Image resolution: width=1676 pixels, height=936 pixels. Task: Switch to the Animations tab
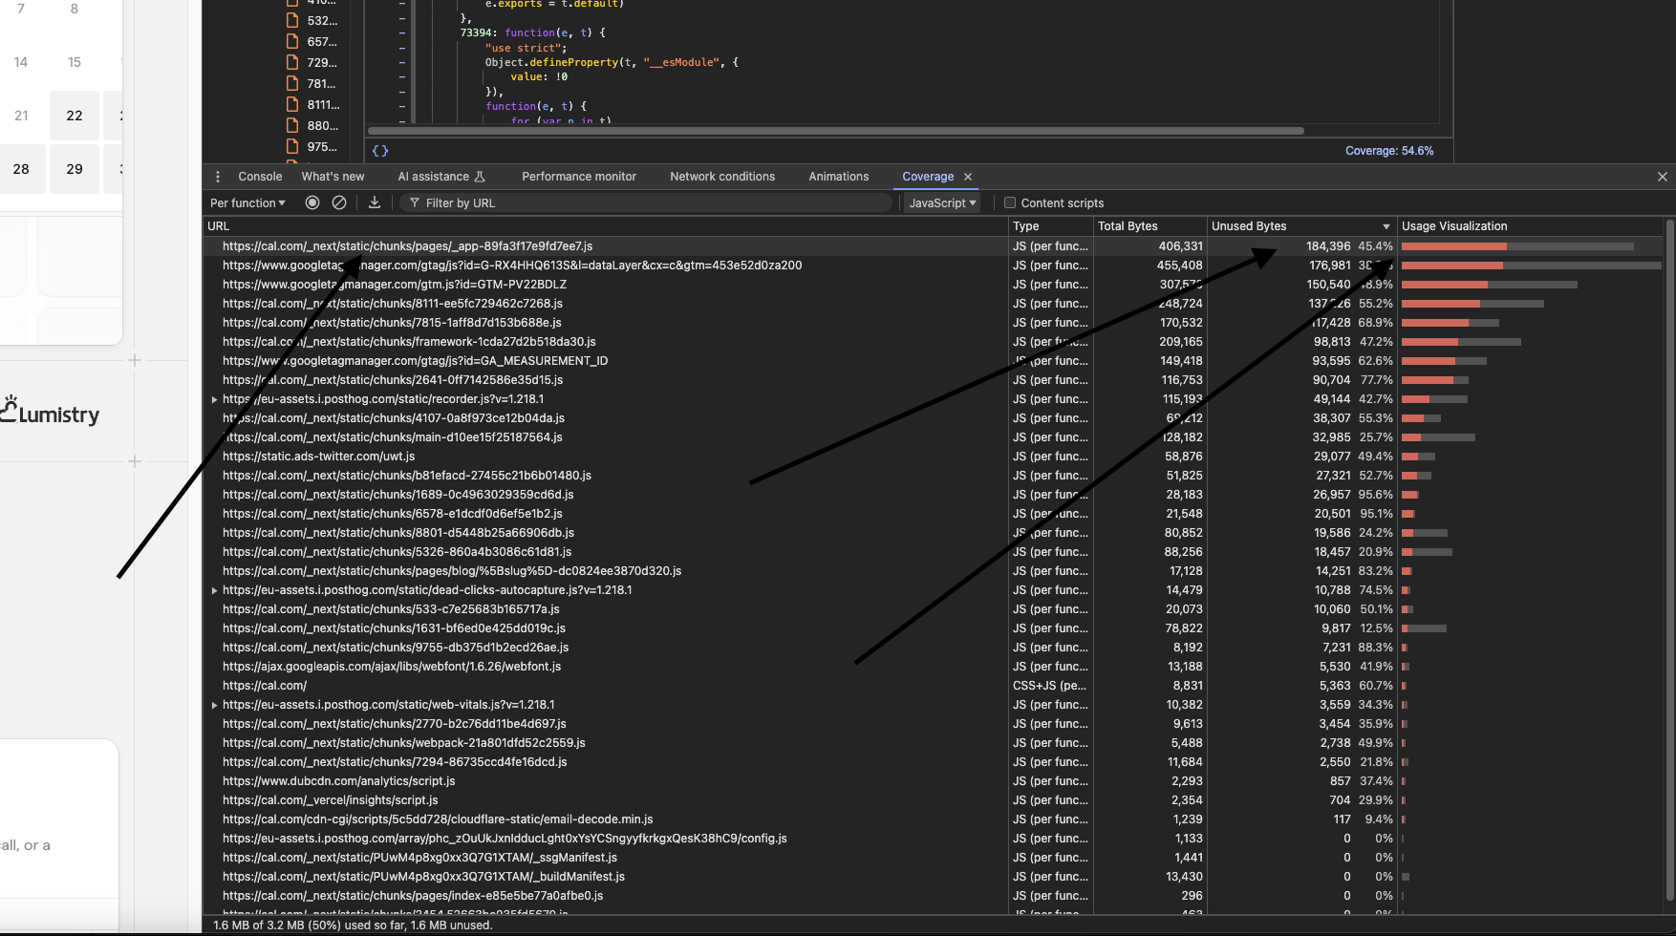point(839,177)
